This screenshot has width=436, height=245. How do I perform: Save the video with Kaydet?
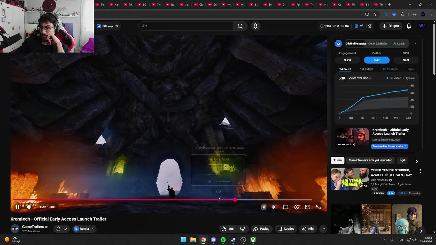285,229
